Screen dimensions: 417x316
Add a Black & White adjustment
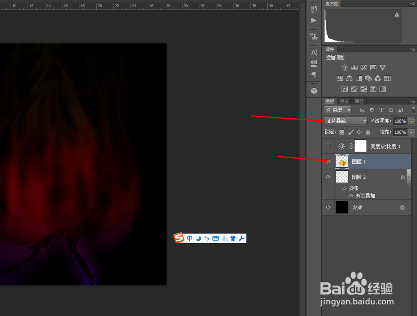[x=359, y=78]
